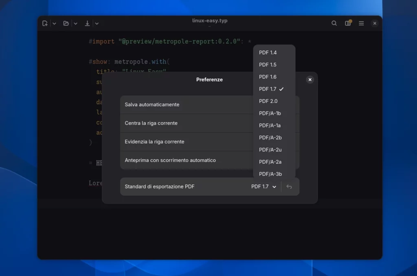This screenshot has width=417, height=276.
Task: Expand the export options dropdown arrow
Action: (97, 23)
